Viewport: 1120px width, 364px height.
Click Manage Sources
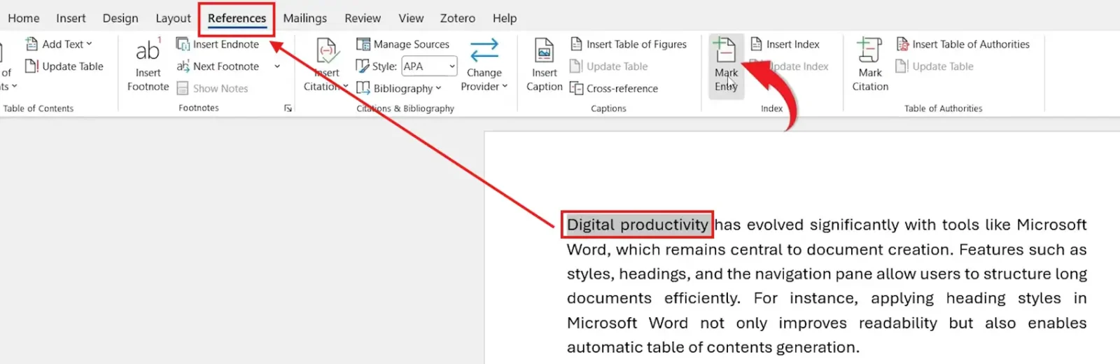click(x=403, y=44)
